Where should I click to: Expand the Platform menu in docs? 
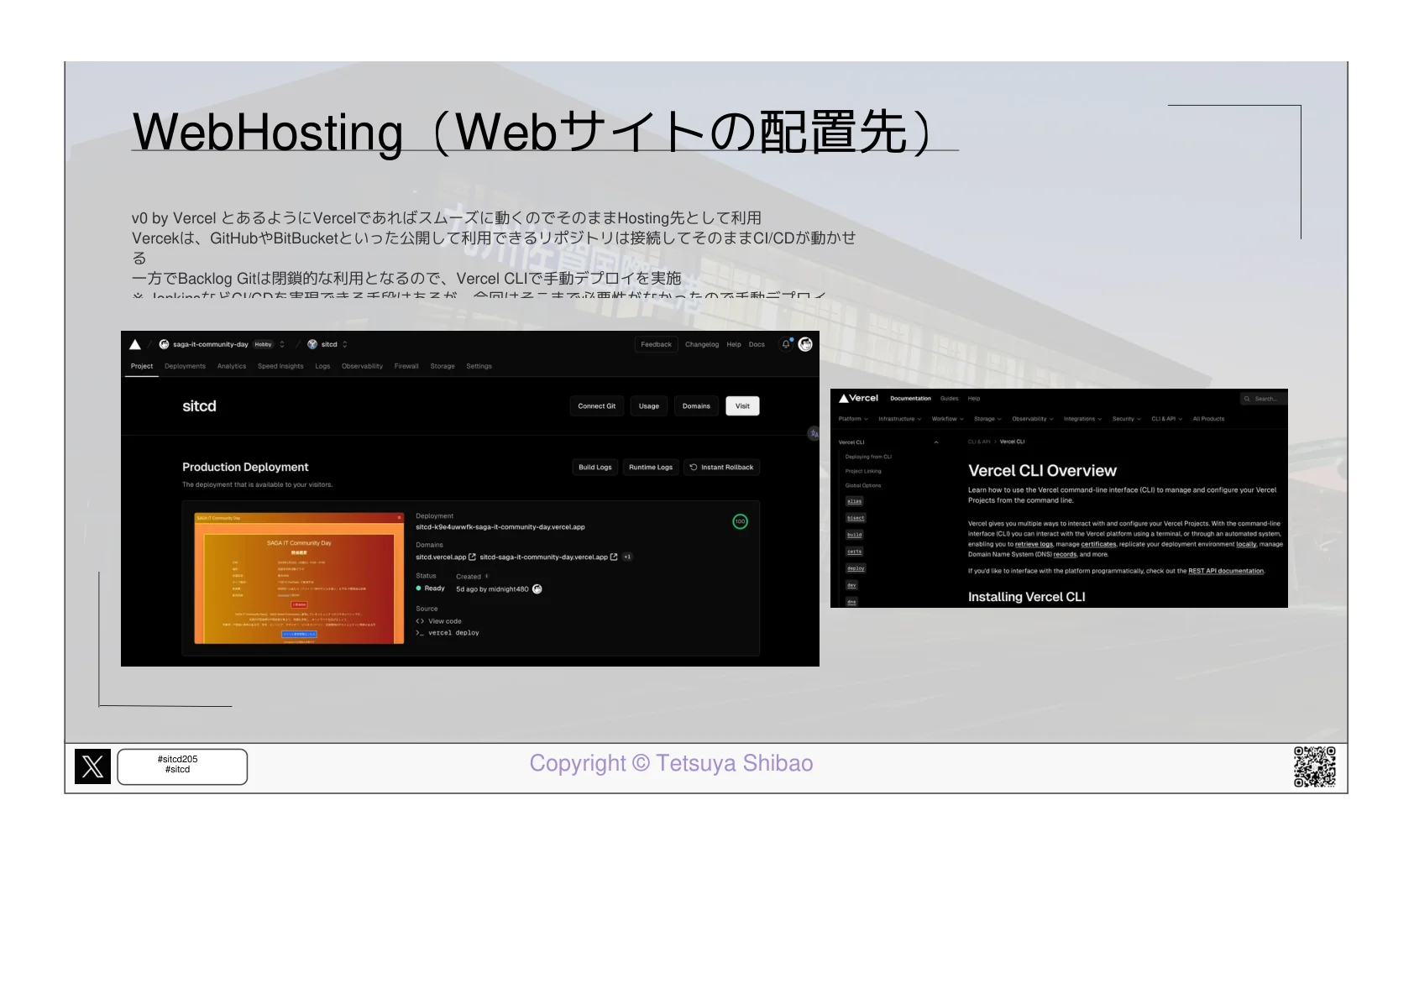(853, 419)
